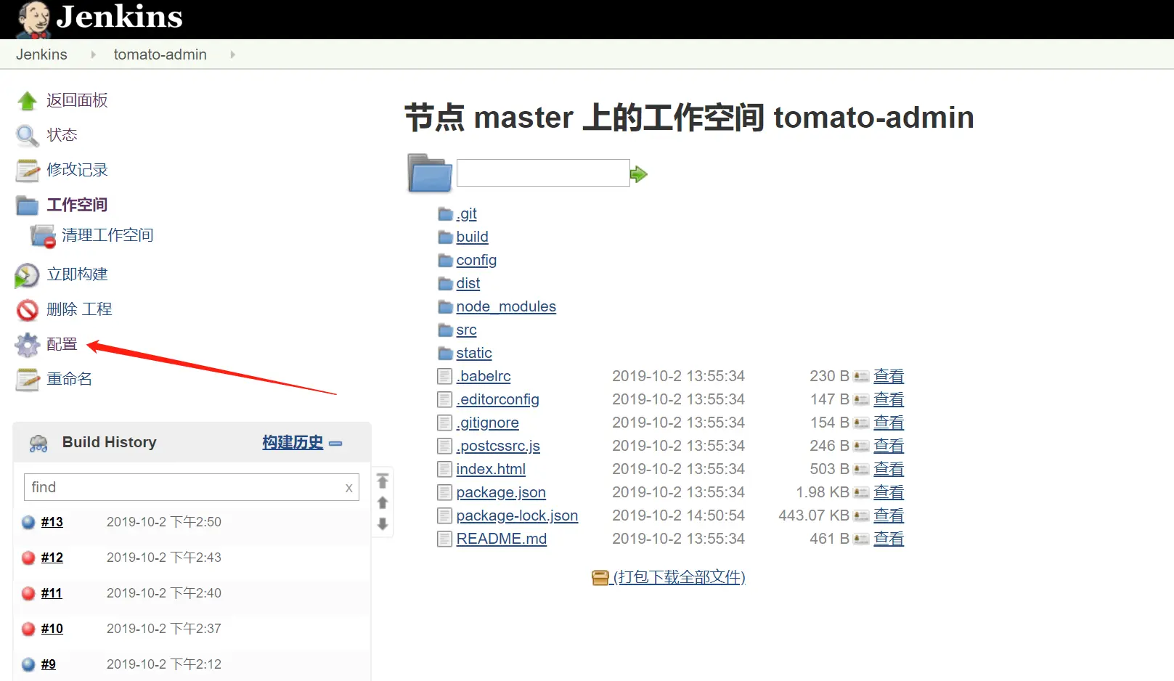Viewport: 1174px width, 681px height.
Task: Click the build now clock icon
Action: click(x=28, y=275)
